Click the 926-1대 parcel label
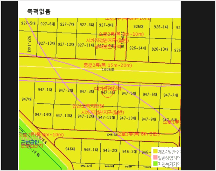Image resolution: width=216 pixels, height=171 pixels. coord(161,27)
